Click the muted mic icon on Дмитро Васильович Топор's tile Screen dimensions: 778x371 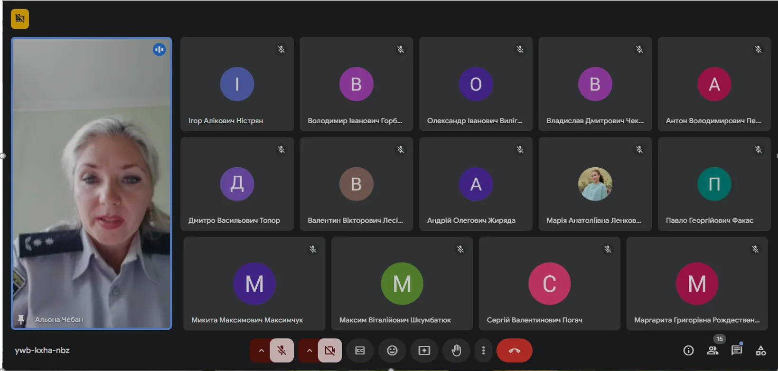coord(281,150)
